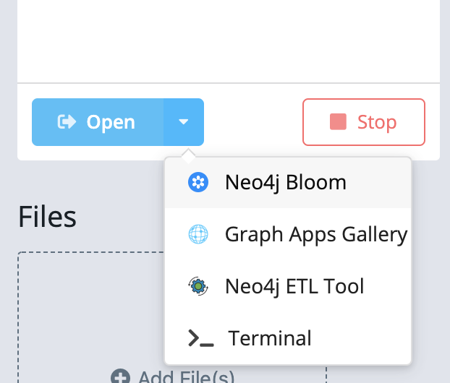Launch Neo4j ETL Tool menu entry
The width and height of the screenshot is (450, 383).
point(294,286)
